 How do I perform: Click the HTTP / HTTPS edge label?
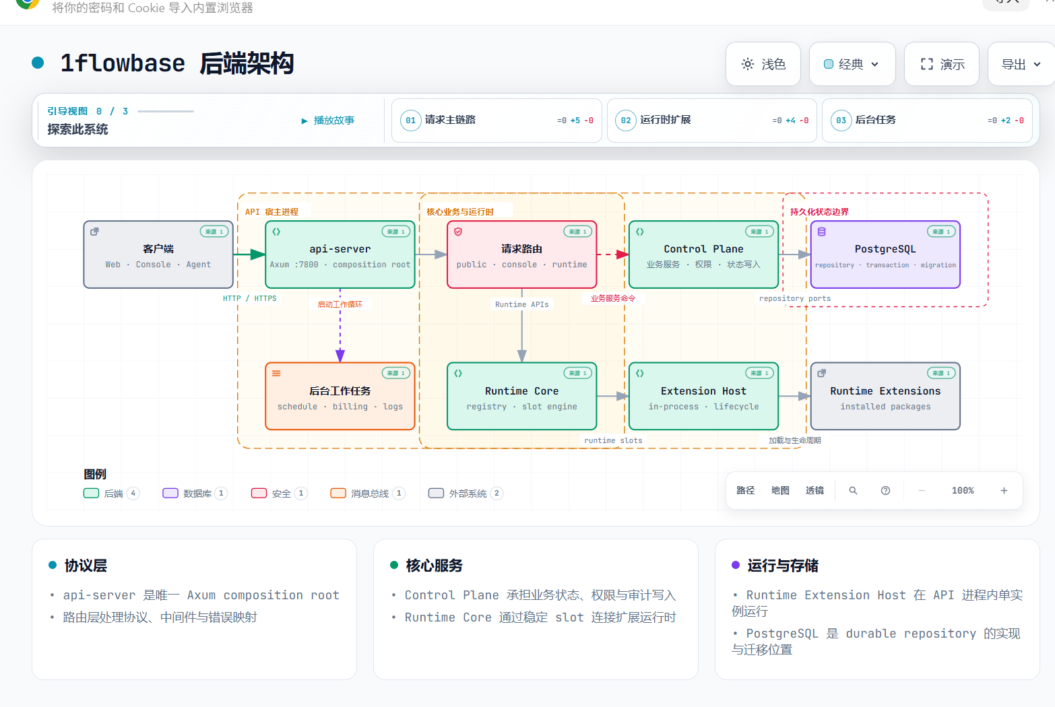tap(250, 298)
